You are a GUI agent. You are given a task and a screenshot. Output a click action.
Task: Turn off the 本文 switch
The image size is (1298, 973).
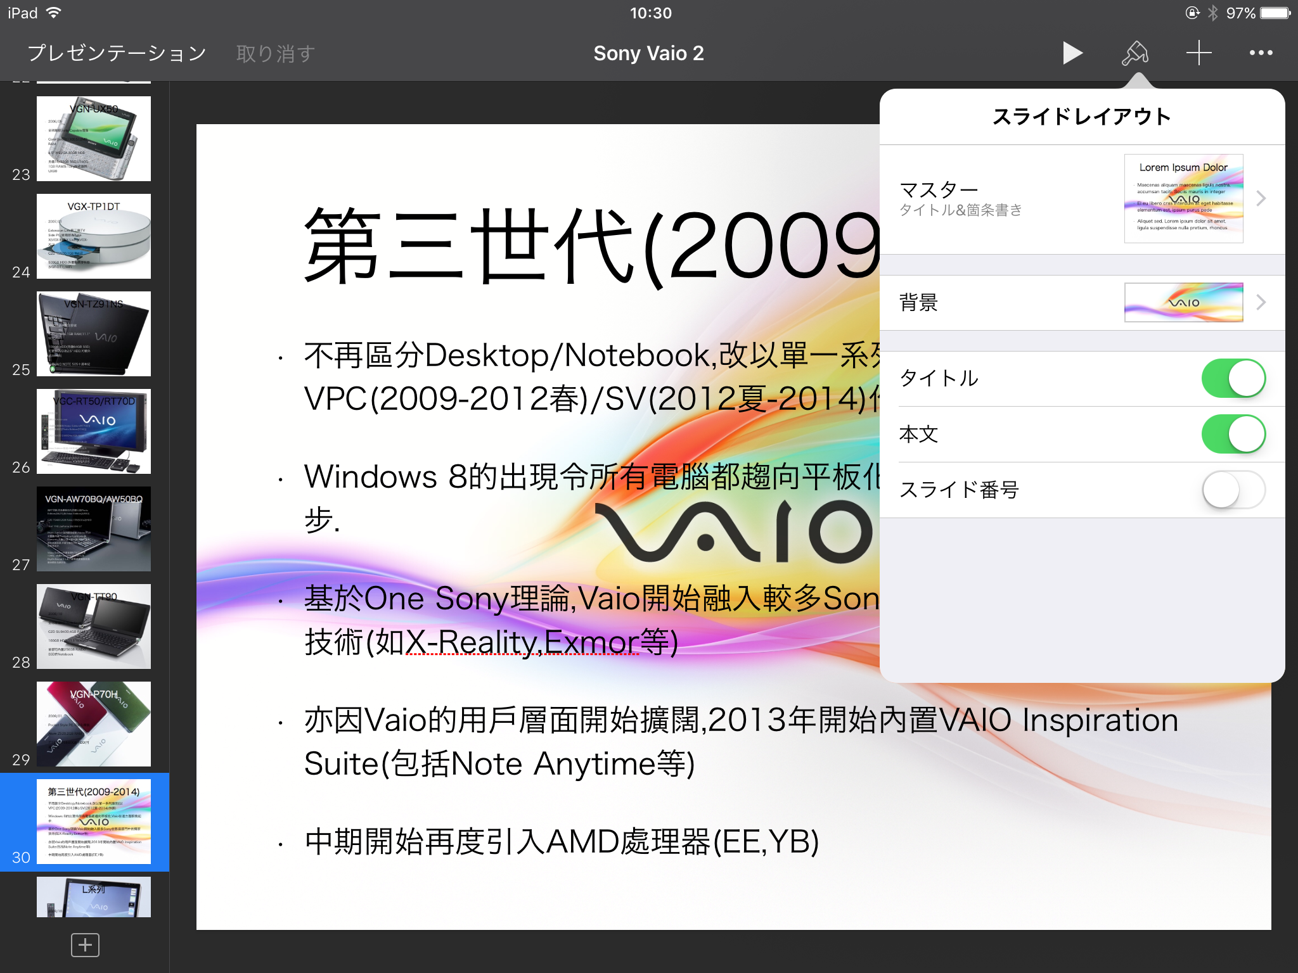[1233, 434]
